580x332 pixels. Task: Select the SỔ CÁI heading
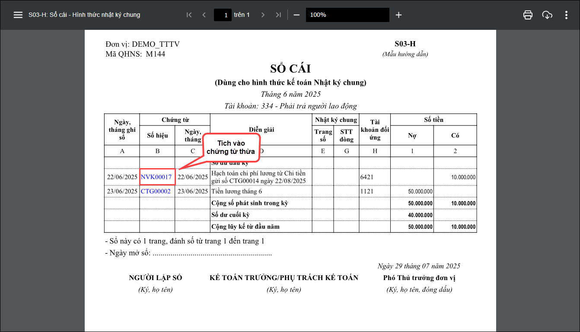click(x=290, y=69)
